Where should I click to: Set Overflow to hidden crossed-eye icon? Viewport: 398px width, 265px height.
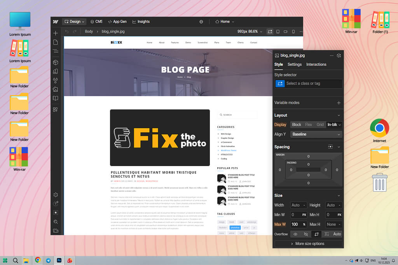point(306,234)
